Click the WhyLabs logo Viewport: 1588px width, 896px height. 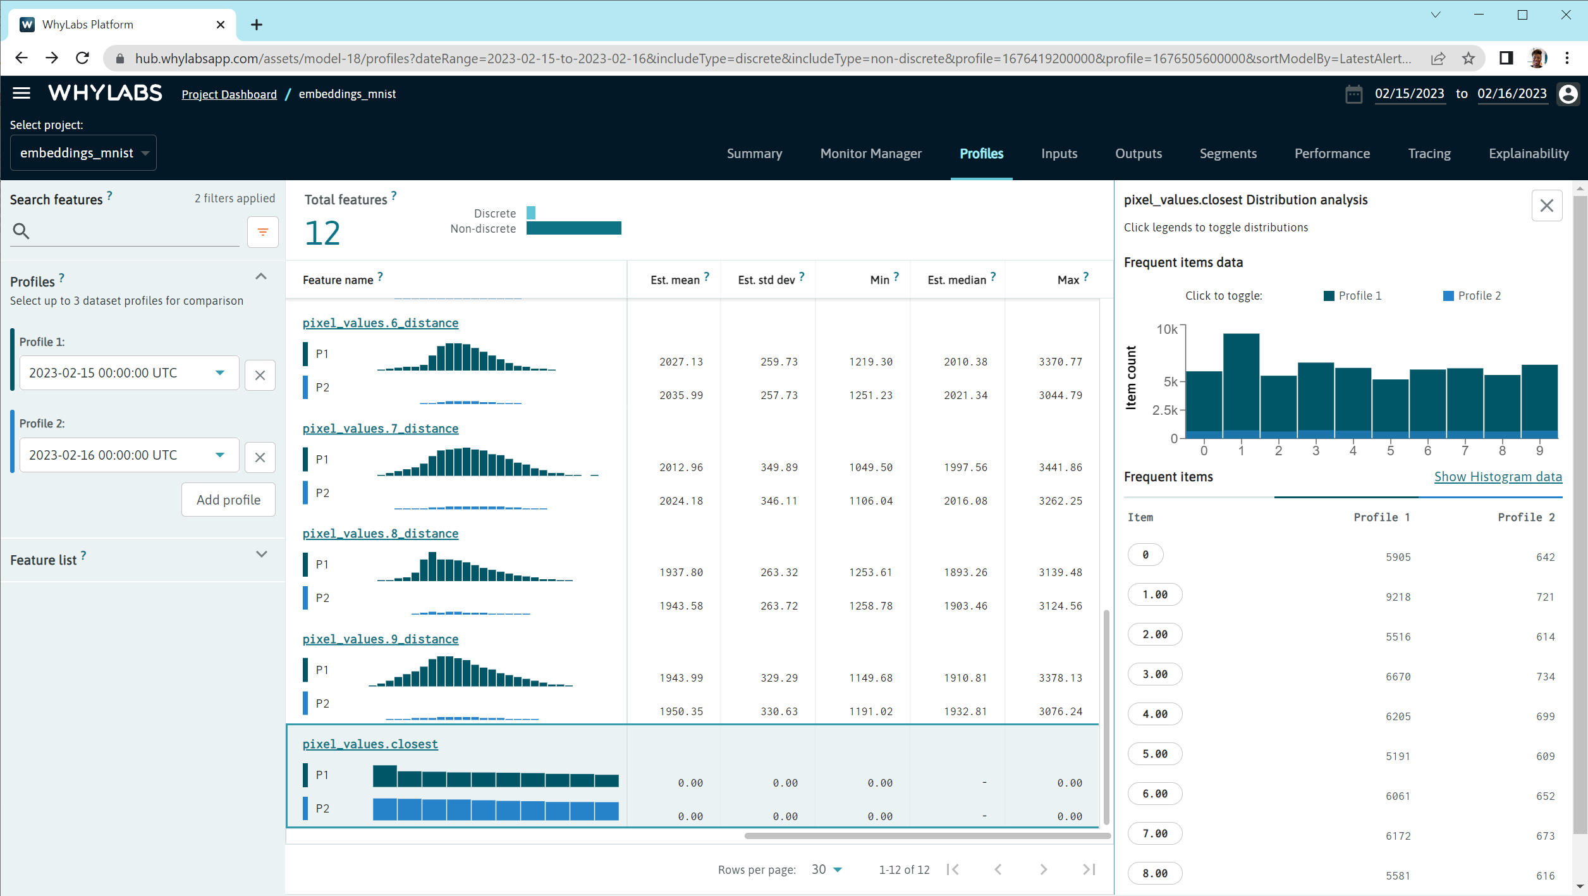tap(105, 92)
